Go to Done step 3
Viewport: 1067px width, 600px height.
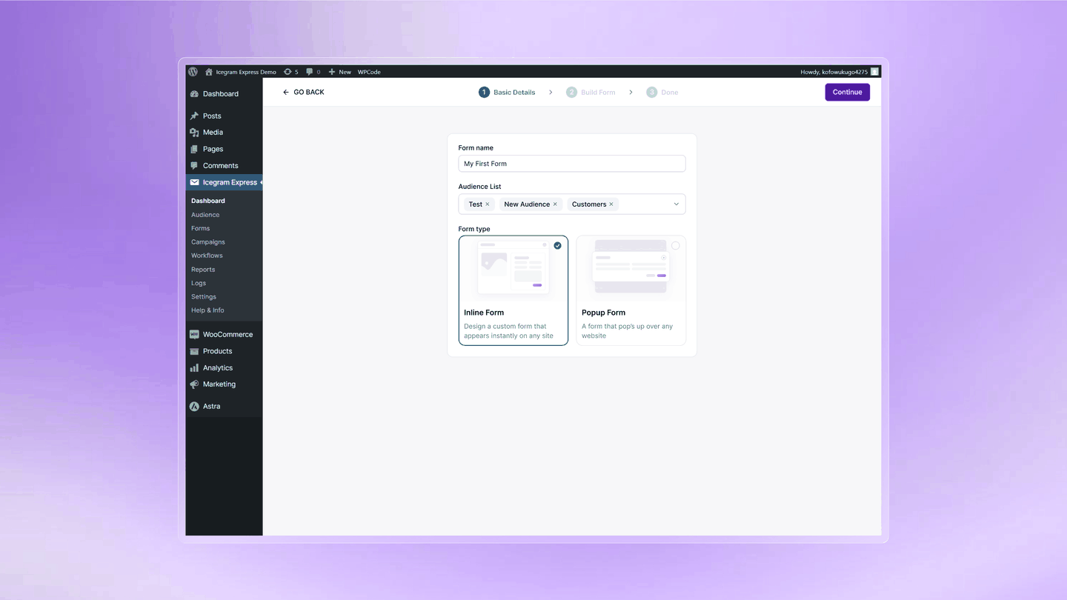pyautogui.click(x=662, y=93)
